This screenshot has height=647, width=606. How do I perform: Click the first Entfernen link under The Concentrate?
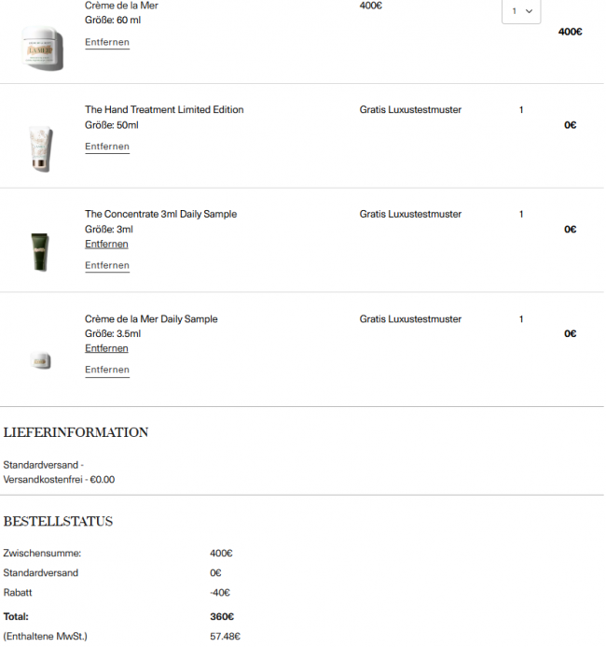tap(107, 244)
